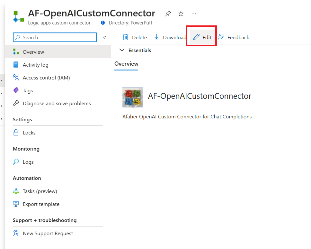The height and width of the screenshot is (249, 311).
Task: Open Logs under Monitoring
Action: [x=28, y=162]
